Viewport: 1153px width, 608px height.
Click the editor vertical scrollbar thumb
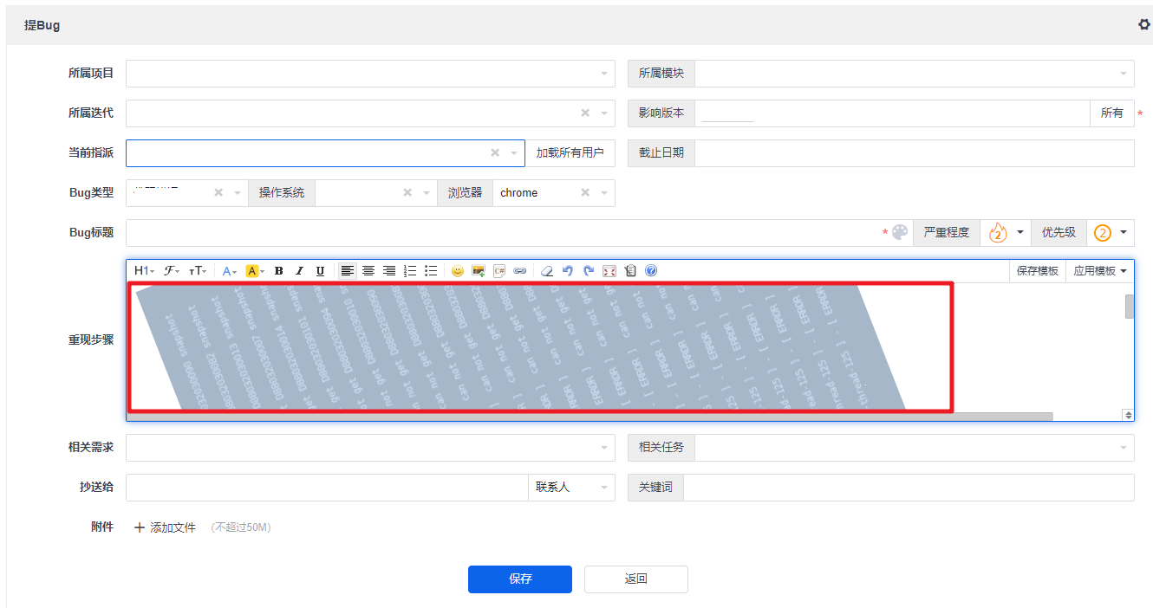[x=1130, y=307]
